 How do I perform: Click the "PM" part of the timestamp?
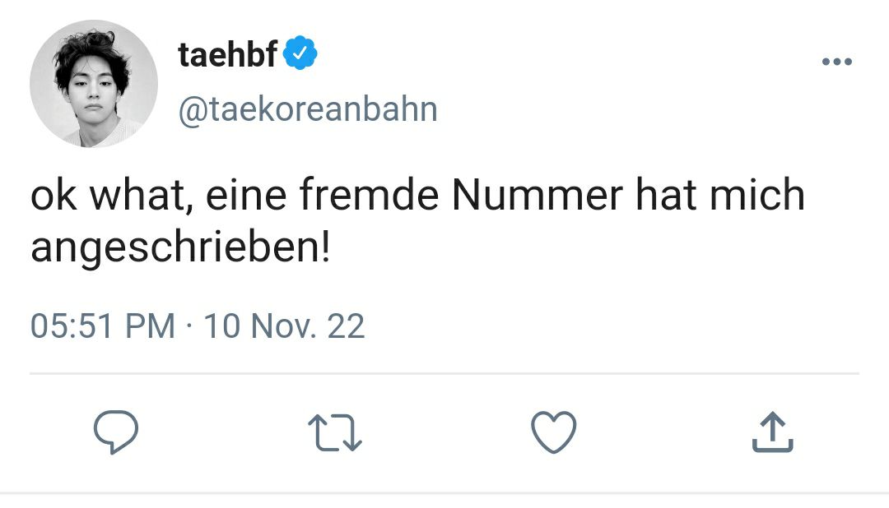[151, 326]
